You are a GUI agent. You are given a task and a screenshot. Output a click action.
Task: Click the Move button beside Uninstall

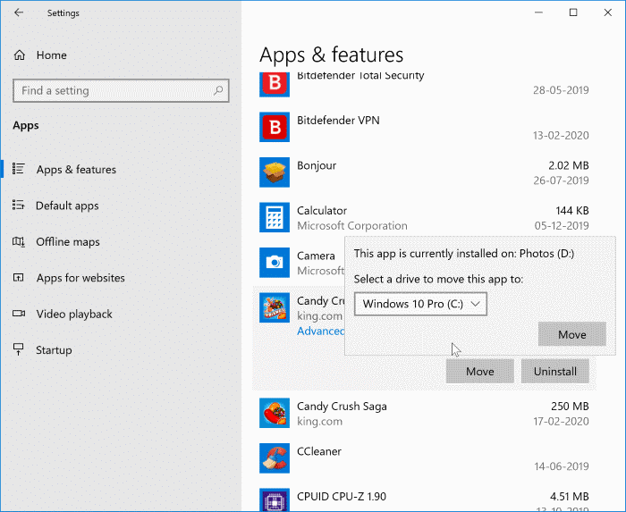coord(480,371)
